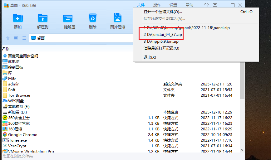Switch to thumbnail view mode icon
Screen dimensions: 271x160
click(x=16, y=38)
